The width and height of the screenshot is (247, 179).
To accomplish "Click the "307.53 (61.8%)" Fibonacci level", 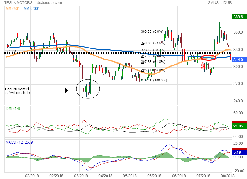I will (x=153, y=62).
